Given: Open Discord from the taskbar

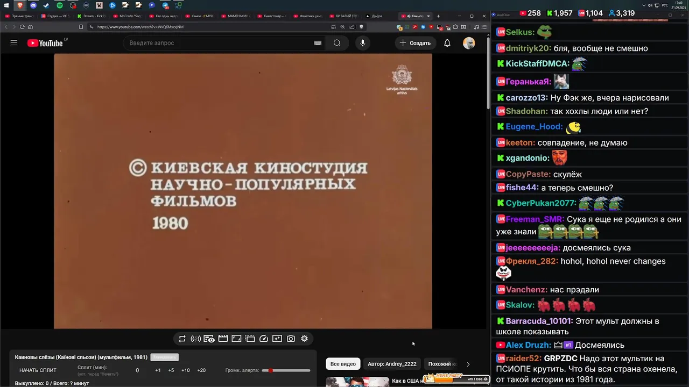Looking at the screenshot, I should click(33, 5).
